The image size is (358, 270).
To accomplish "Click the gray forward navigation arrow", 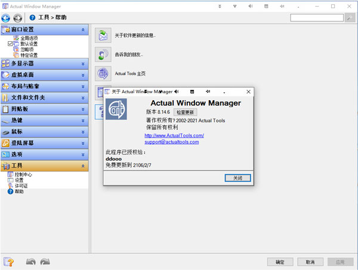I will [x=17, y=18].
